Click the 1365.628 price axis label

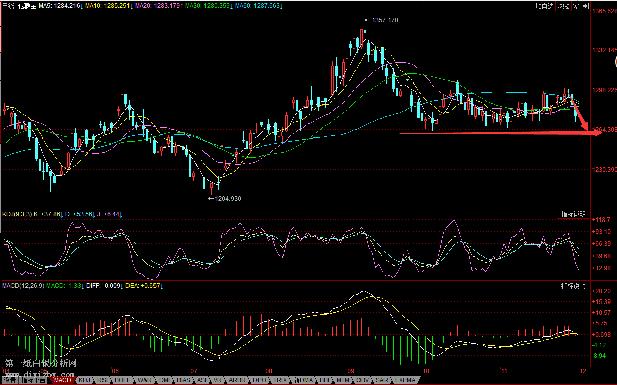pos(605,11)
